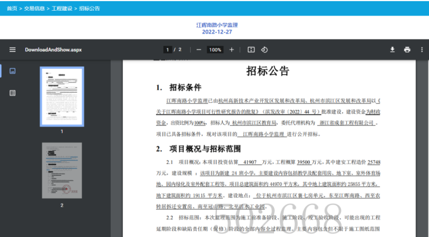Click the 100% zoom level field
The width and height of the screenshot is (429, 237).
tap(215, 50)
